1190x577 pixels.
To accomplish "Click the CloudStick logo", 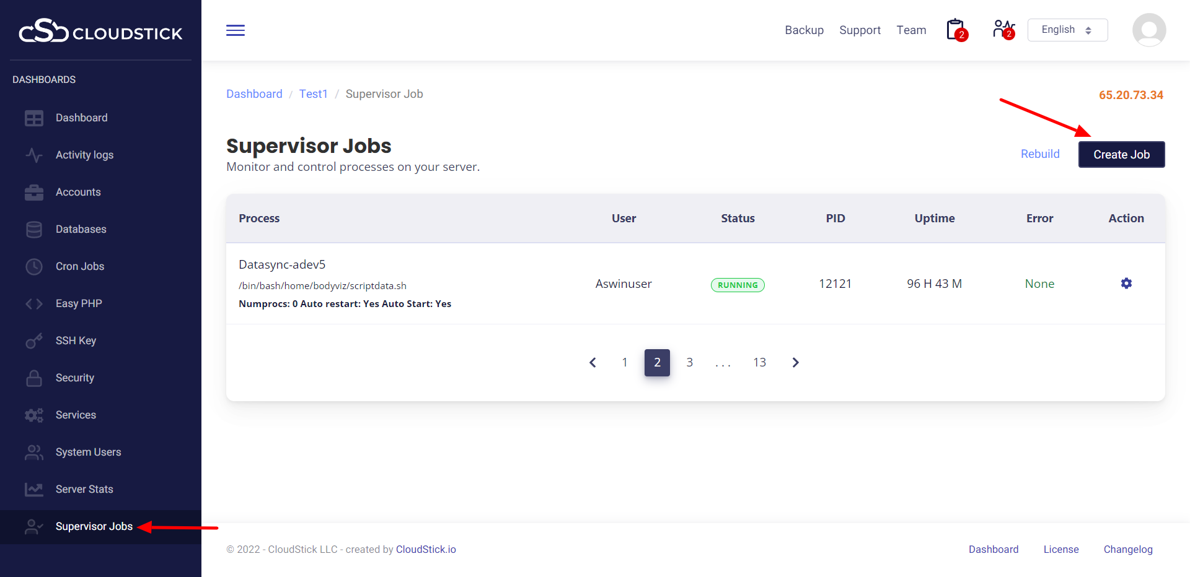I will [100, 31].
